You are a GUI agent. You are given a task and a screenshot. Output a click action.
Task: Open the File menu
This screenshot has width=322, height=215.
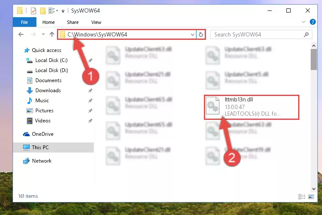(x=24, y=22)
